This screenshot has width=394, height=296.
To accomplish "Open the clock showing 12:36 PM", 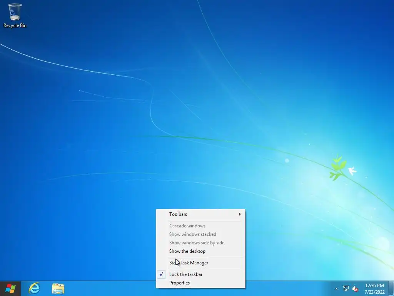I will click(x=374, y=289).
